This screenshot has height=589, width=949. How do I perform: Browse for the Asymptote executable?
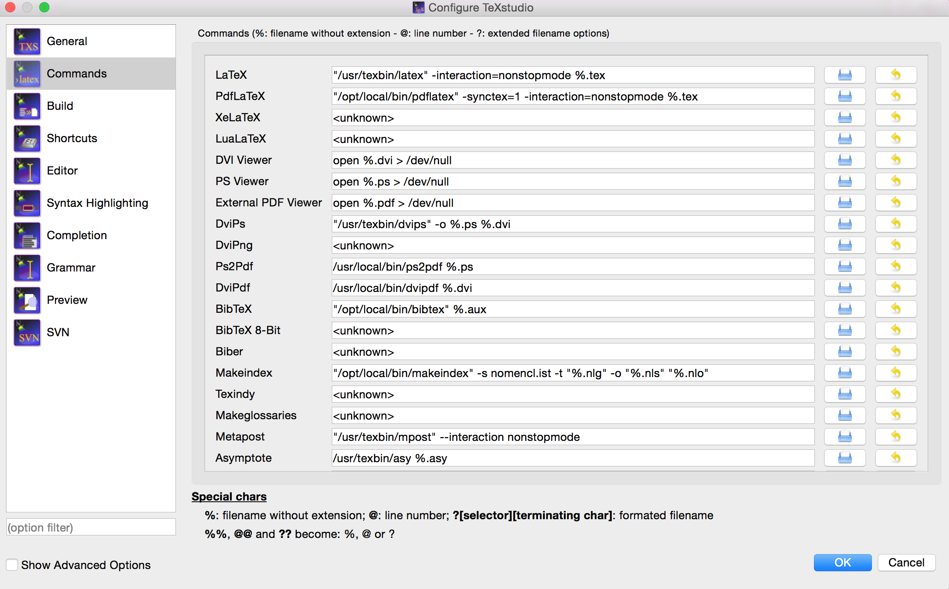[x=845, y=458]
